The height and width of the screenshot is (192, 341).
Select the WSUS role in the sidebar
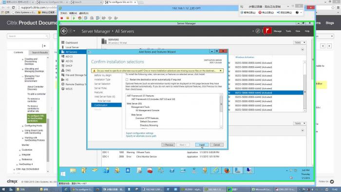(69, 89)
